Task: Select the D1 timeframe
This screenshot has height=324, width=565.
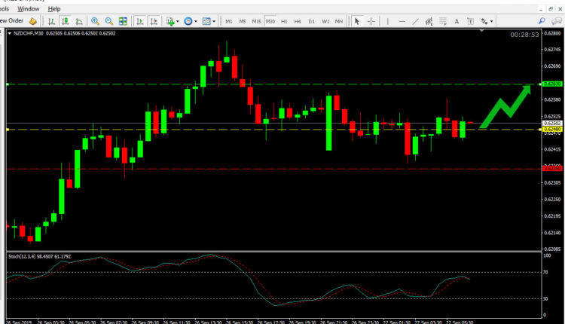Action: [312, 21]
